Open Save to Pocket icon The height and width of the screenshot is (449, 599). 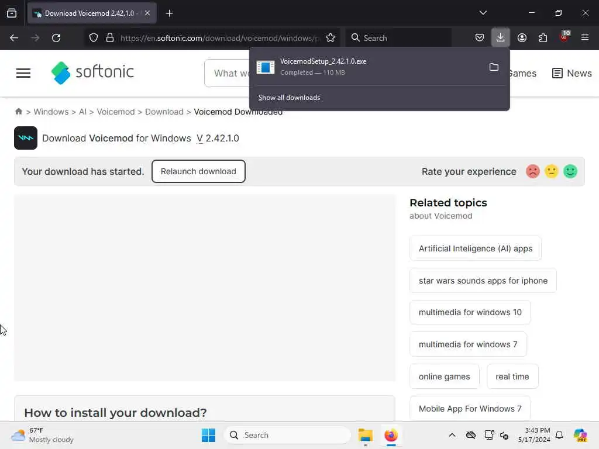point(480,38)
